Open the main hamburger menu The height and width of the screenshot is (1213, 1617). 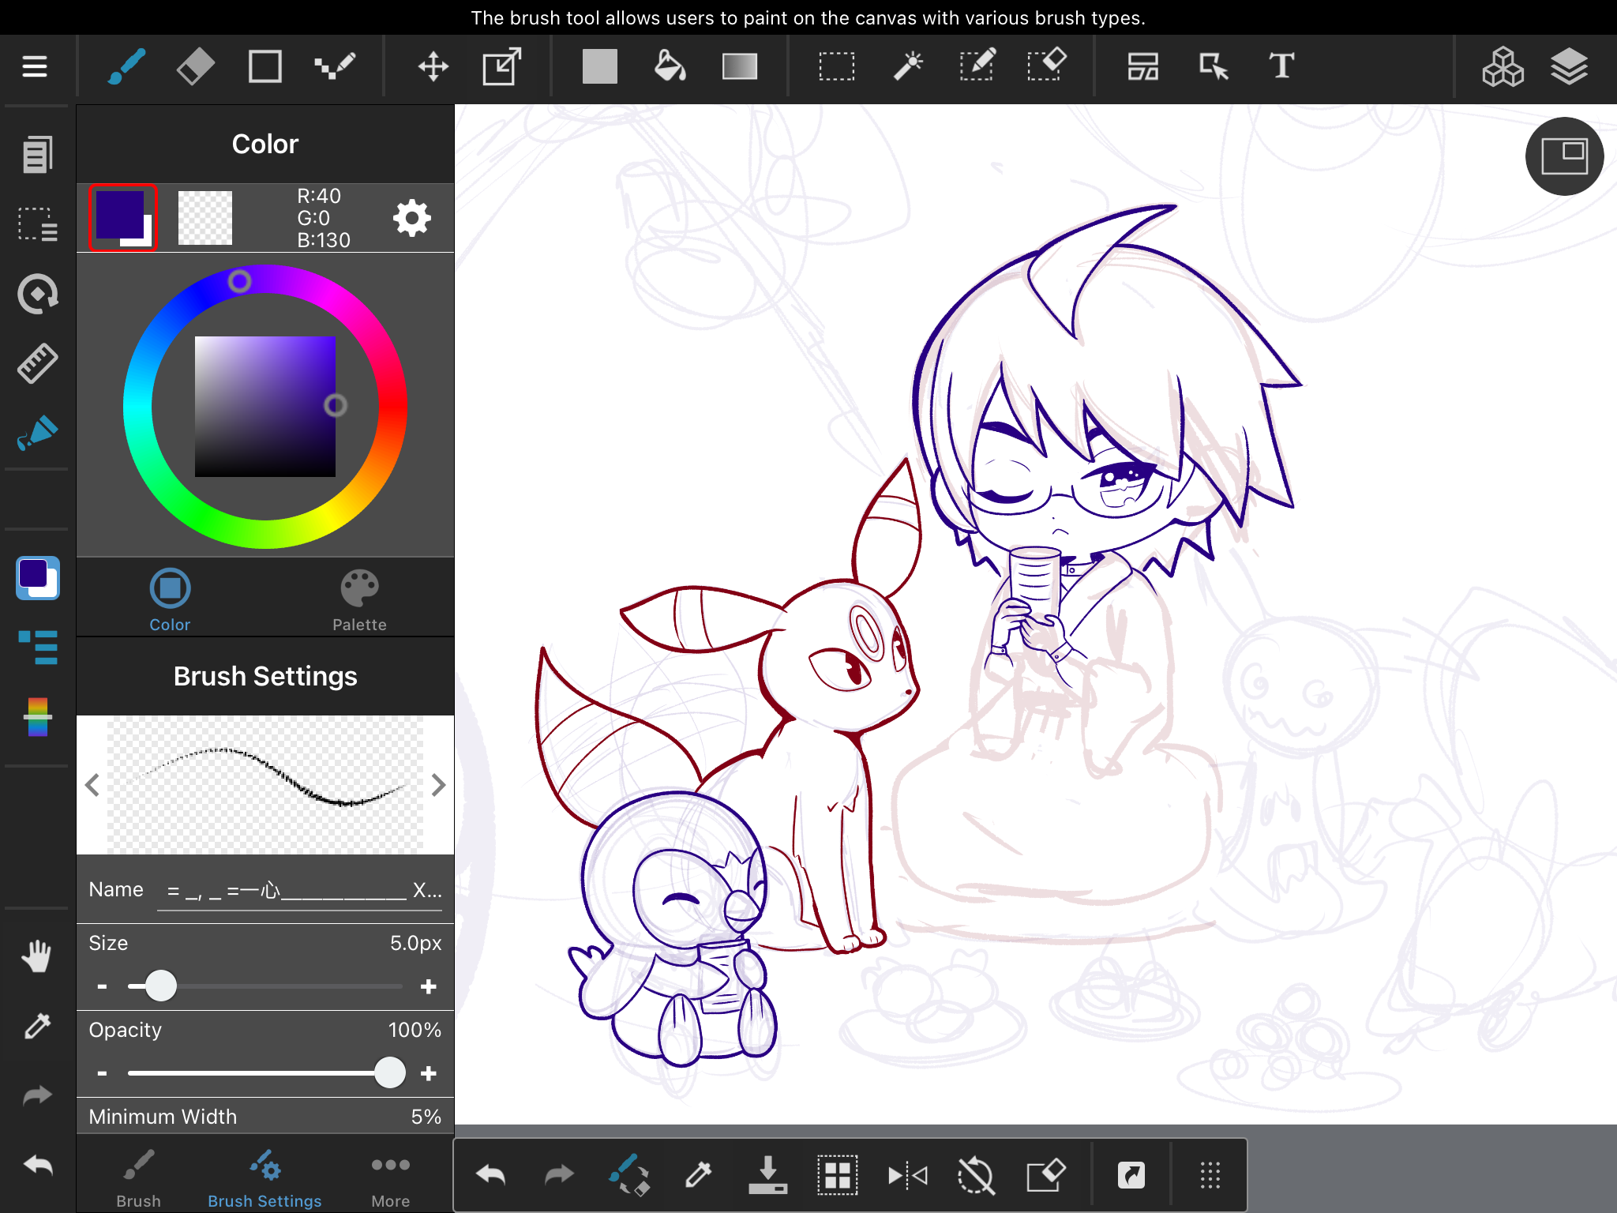(x=35, y=66)
